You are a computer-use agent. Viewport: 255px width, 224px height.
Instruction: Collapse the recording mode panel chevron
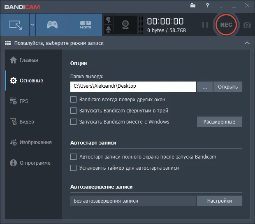[x=247, y=43]
